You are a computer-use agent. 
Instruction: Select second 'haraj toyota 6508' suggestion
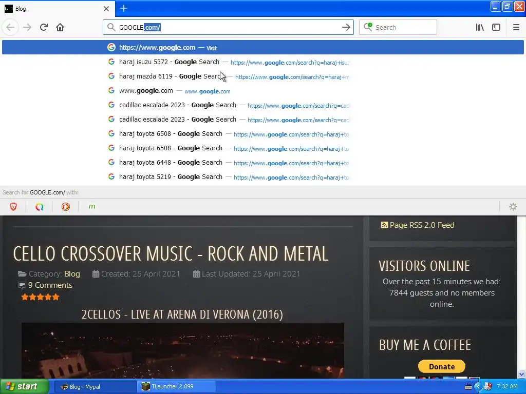[262, 148]
